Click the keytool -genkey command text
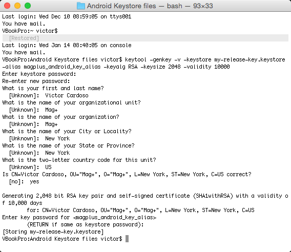Screen dimensions: 291x252 coord(148,59)
